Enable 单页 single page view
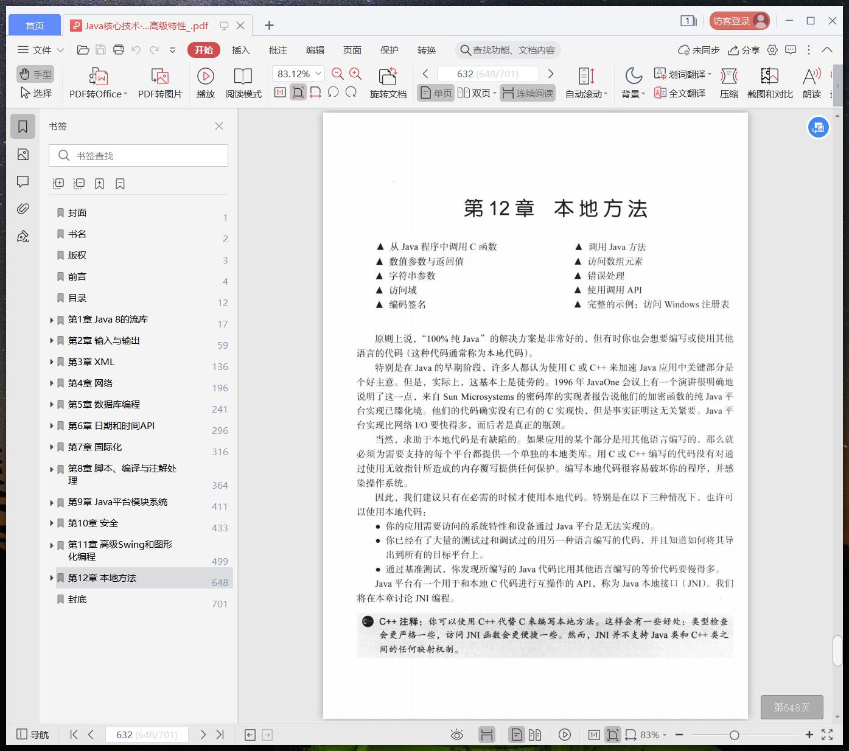The height and width of the screenshot is (751, 849). tap(436, 93)
